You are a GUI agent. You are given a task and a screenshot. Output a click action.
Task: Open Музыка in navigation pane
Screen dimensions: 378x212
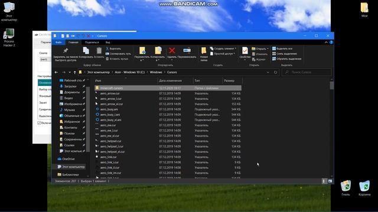point(70,110)
